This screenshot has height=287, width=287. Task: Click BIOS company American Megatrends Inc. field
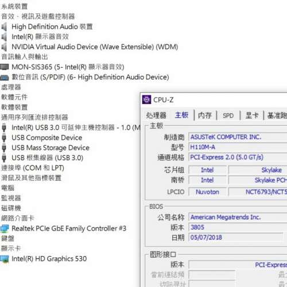click(238, 218)
